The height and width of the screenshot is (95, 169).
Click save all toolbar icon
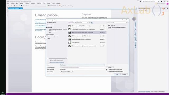coord(21,6)
